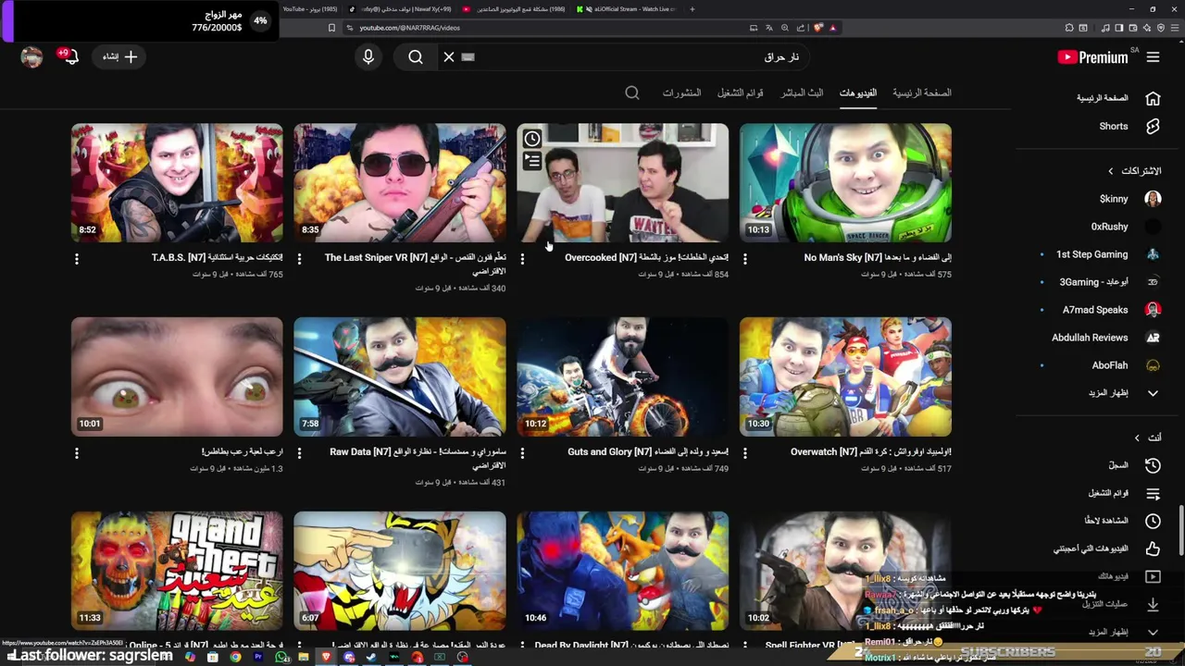1185x666 pixels.
Task: Switch to the Live (البث المباشر) tab
Action: point(802,92)
